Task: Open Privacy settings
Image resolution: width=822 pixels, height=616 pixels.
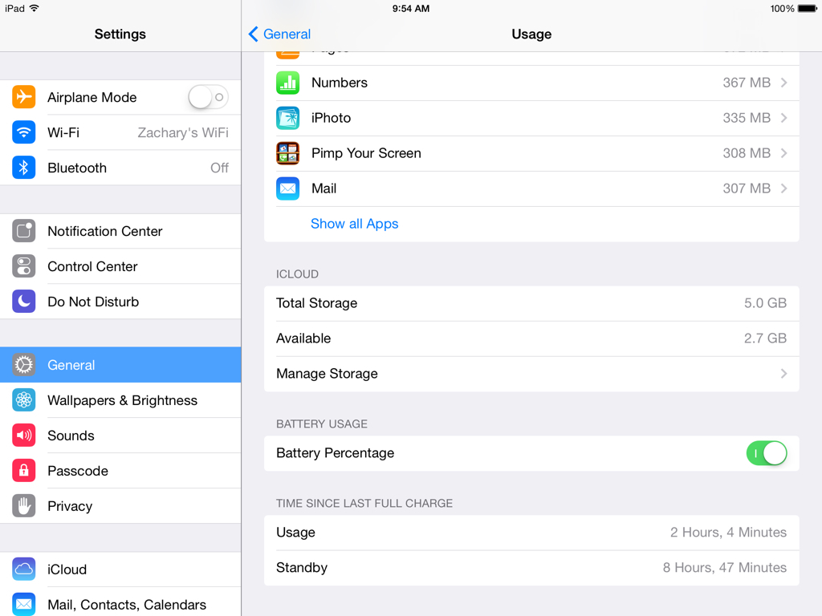Action: (x=120, y=506)
